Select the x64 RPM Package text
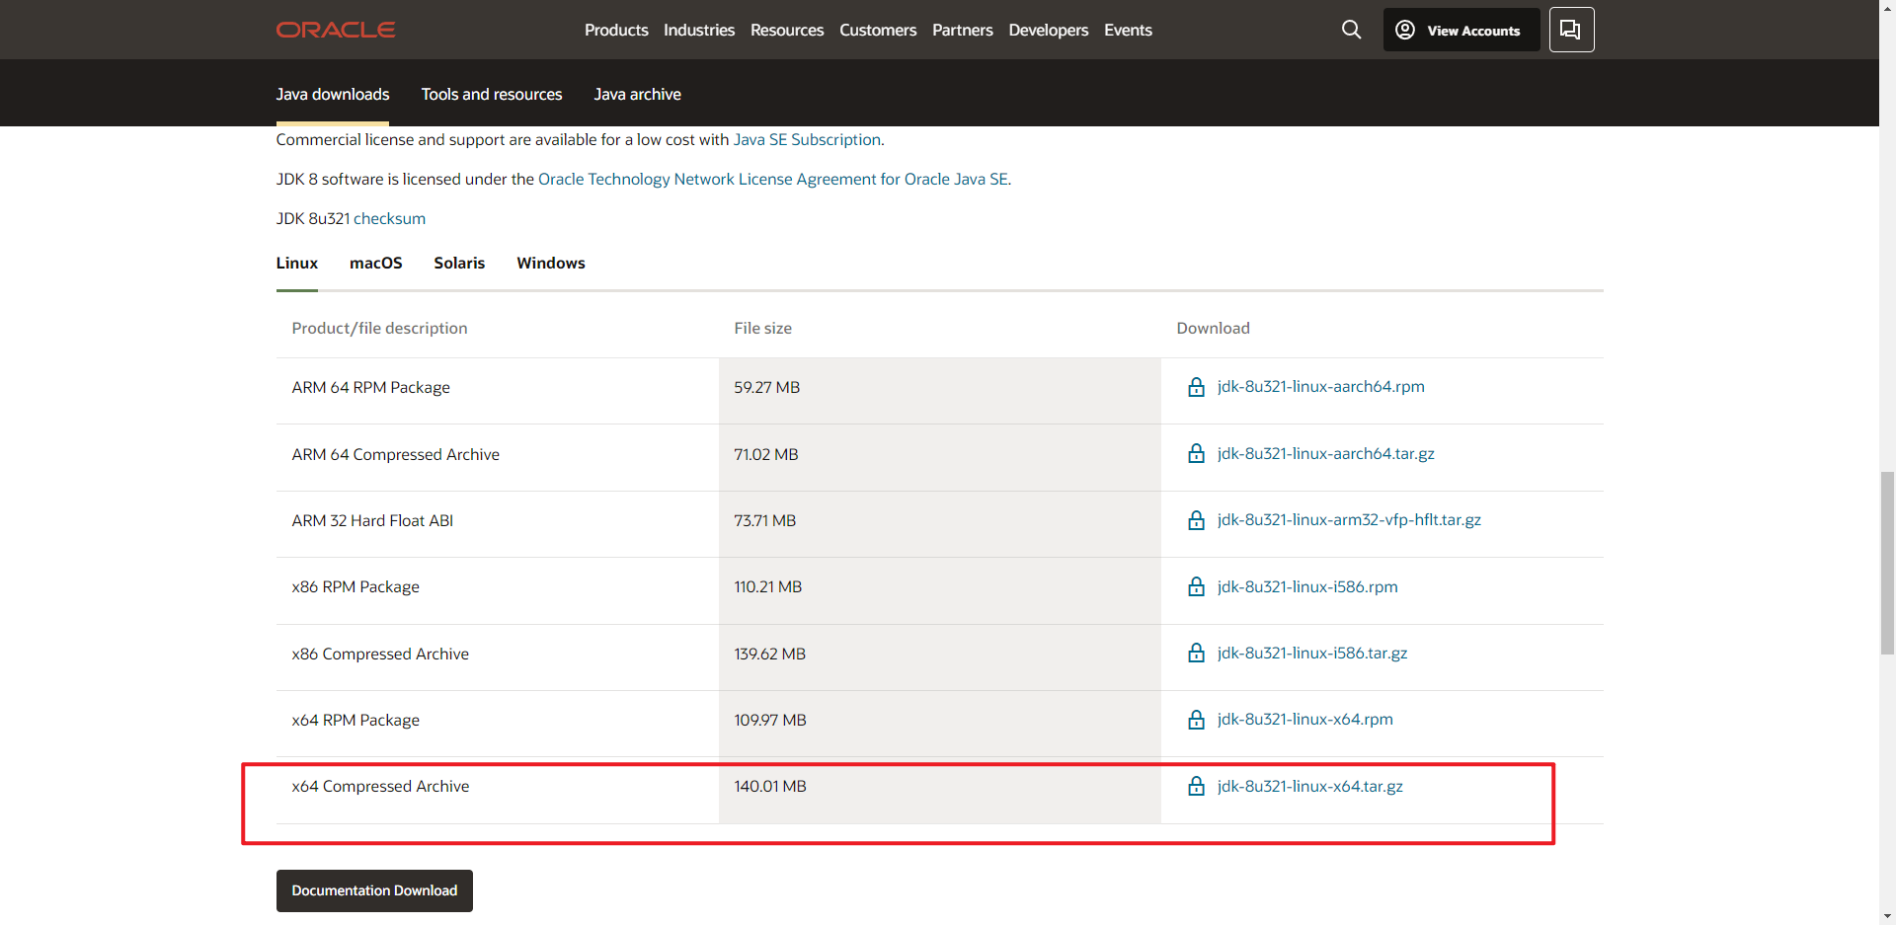 point(355,720)
